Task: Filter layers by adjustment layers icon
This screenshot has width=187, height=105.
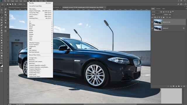Action: coord(164,12)
